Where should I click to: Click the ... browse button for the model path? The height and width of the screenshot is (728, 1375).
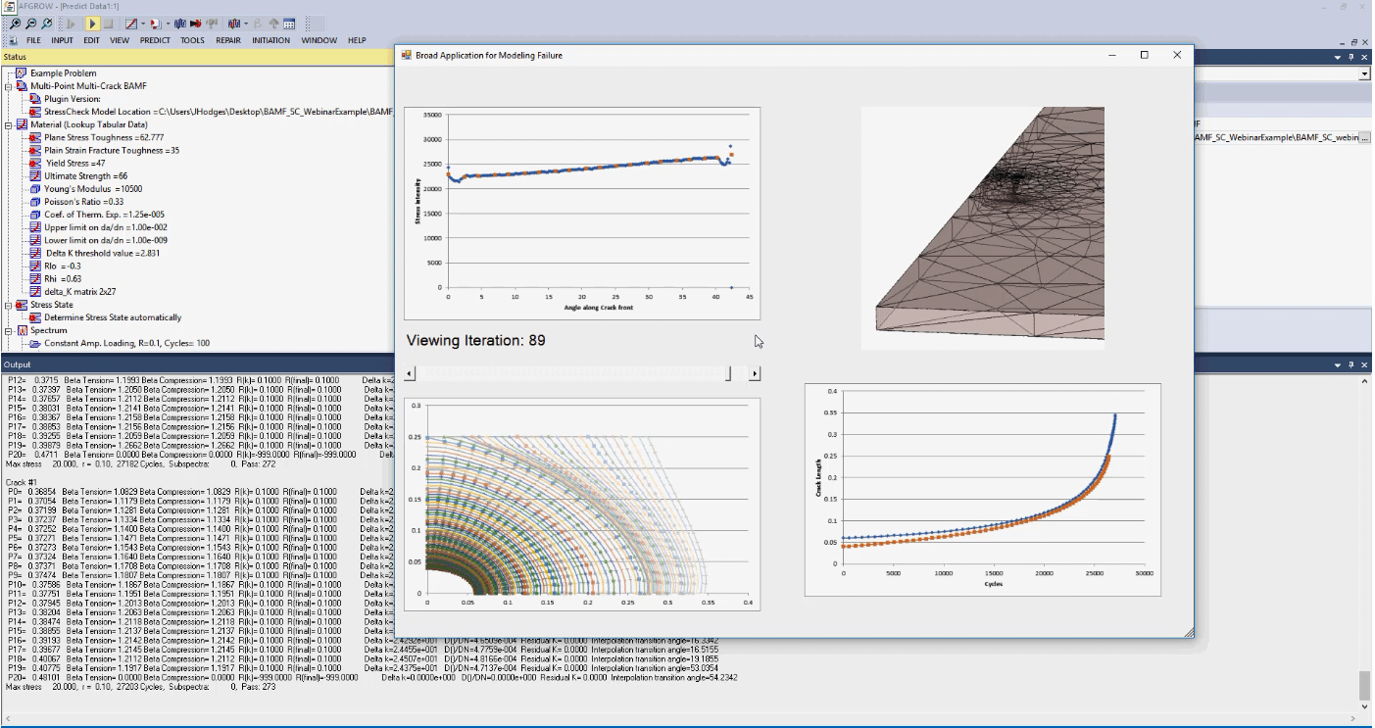coord(1364,137)
